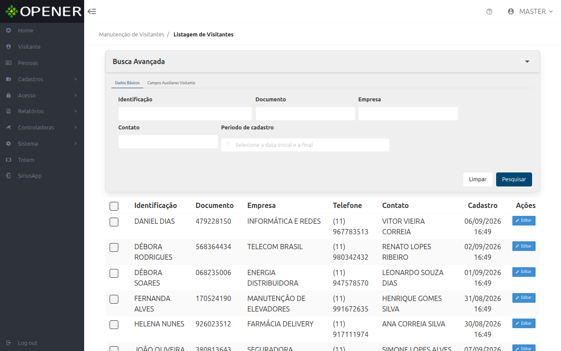Check the box for DÉBORA RODRIGUES
Screen dimensions: 561x351
114,247
